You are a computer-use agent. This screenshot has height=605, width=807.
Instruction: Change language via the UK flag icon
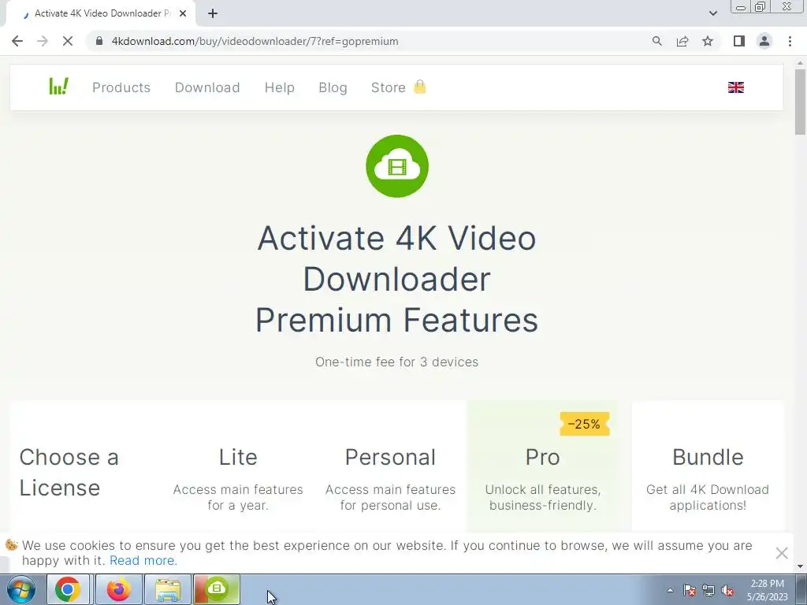point(736,87)
